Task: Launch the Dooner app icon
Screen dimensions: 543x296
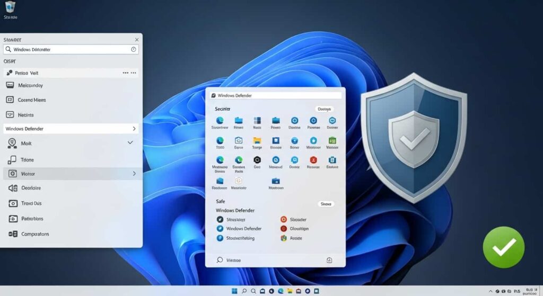Action: coord(332,120)
